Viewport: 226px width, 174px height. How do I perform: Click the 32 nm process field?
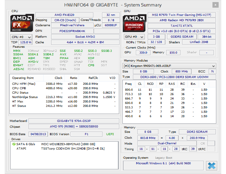(x=111, y=15)
